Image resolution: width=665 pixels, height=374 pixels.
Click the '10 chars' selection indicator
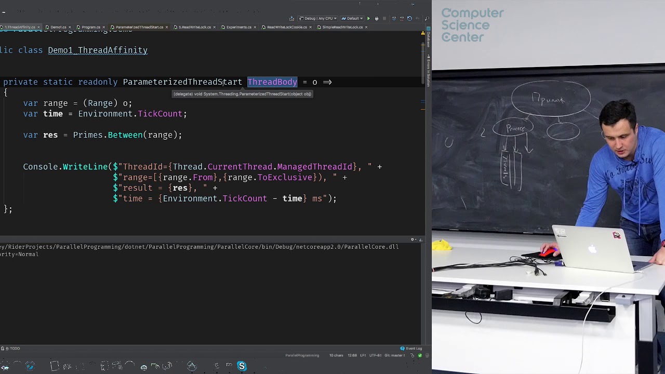(336, 355)
